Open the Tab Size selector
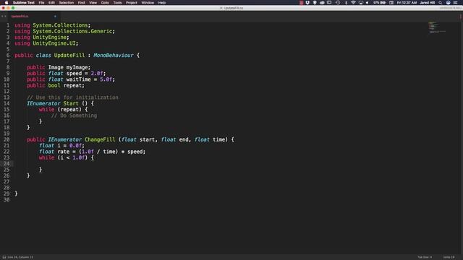 (425, 257)
